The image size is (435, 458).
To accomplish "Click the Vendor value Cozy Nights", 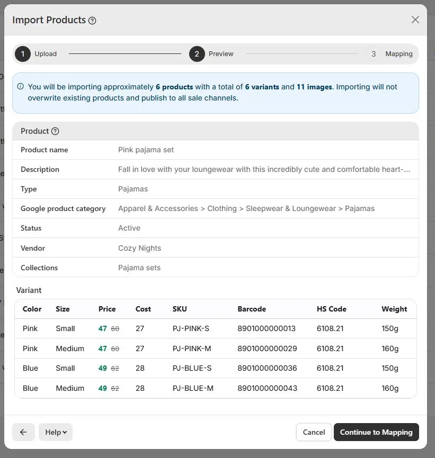I will pyautogui.click(x=139, y=248).
